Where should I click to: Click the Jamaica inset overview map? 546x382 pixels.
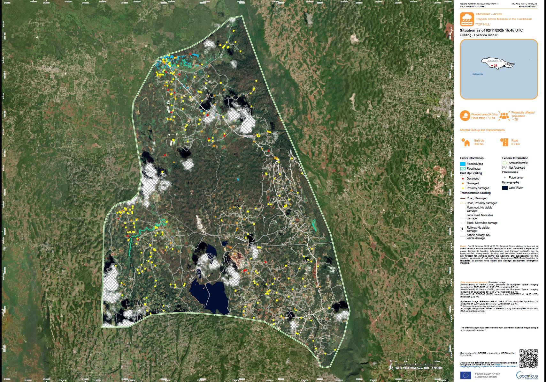(498, 69)
